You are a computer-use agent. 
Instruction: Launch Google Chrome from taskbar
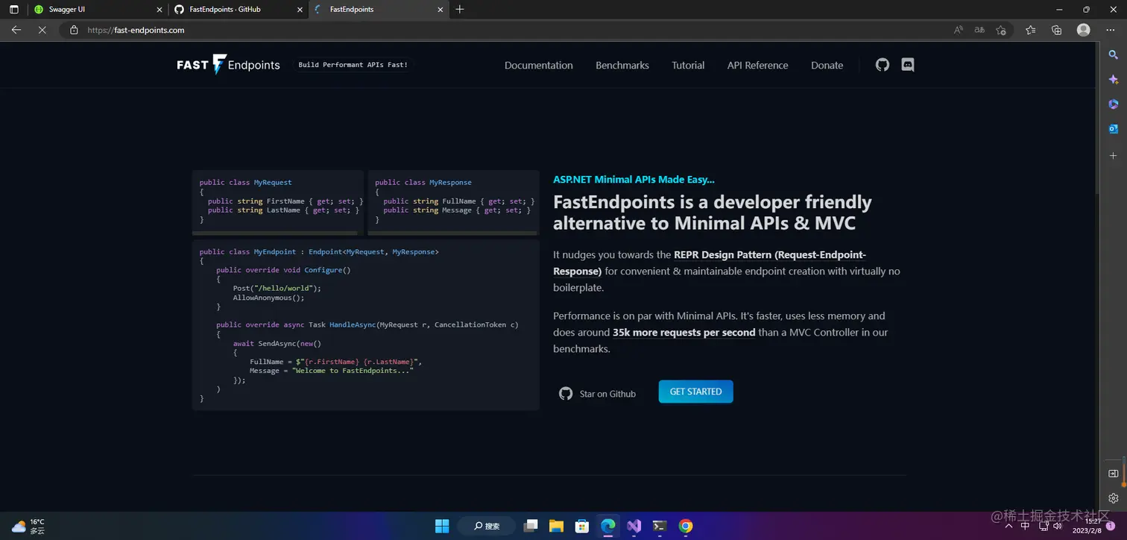[686, 526]
